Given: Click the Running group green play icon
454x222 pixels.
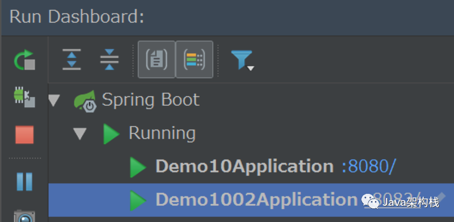Looking at the screenshot, I should point(111,134).
